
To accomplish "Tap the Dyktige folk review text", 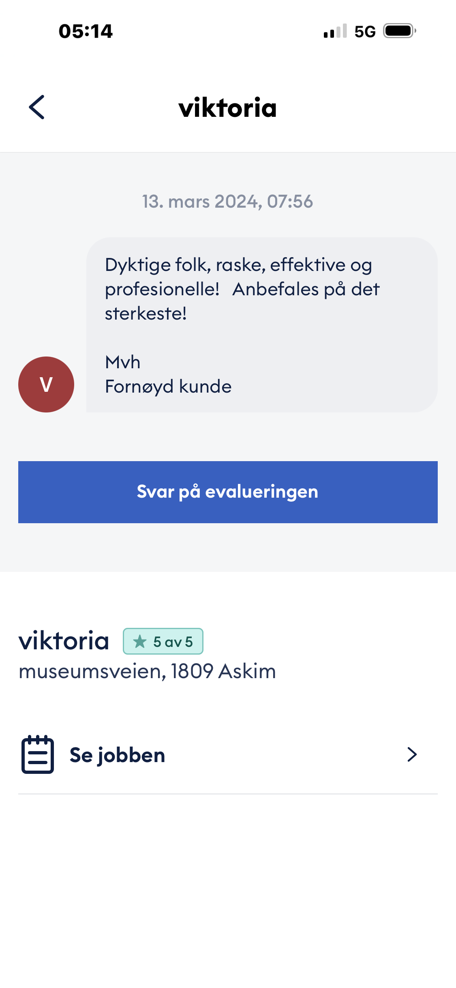I will pos(242,289).
